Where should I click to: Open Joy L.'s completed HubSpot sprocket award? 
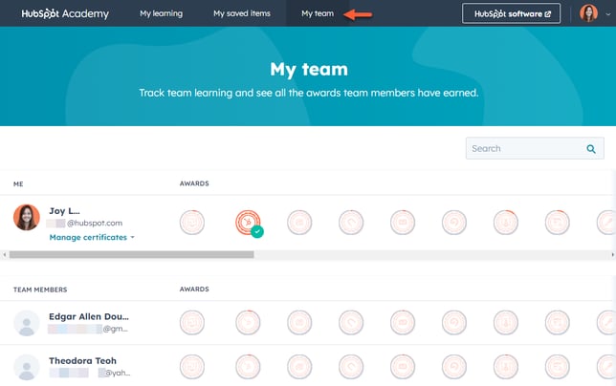[x=248, y=223]
